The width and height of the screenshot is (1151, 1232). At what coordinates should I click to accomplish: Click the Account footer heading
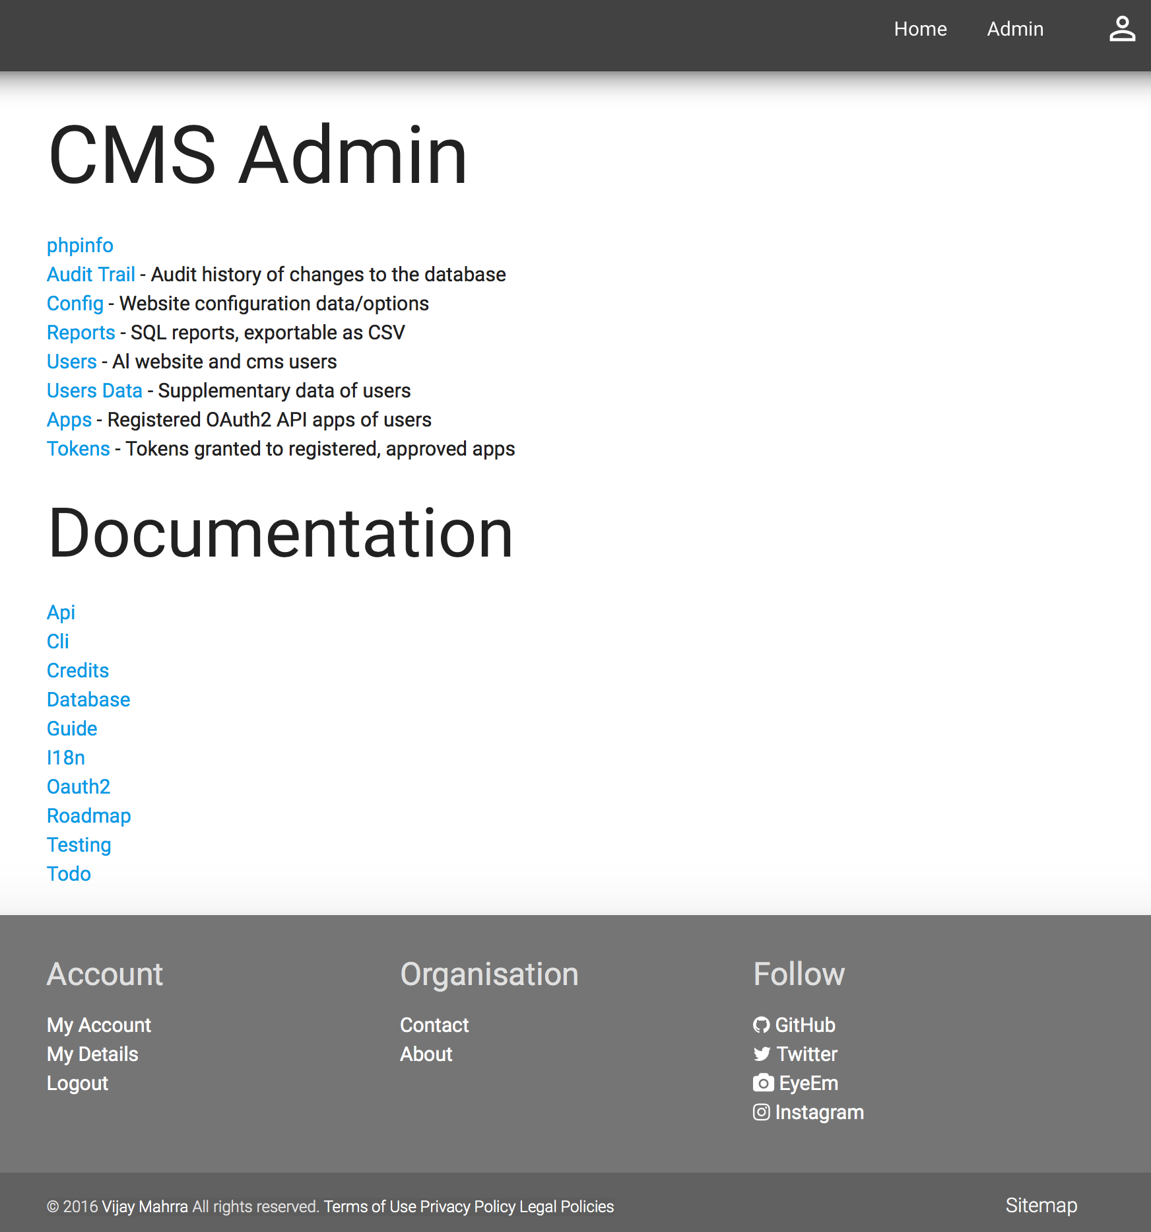(105, 974)
